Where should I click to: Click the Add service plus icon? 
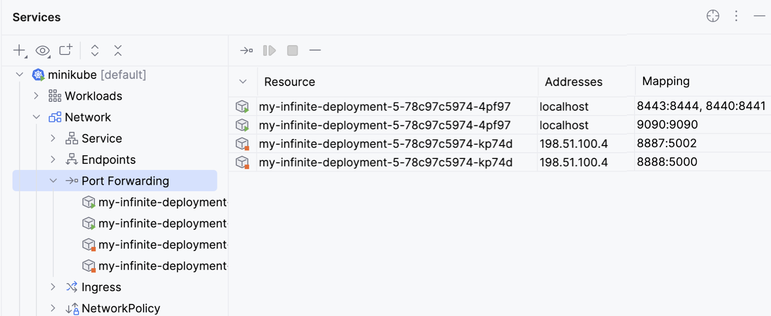click(x=18, y=50)
